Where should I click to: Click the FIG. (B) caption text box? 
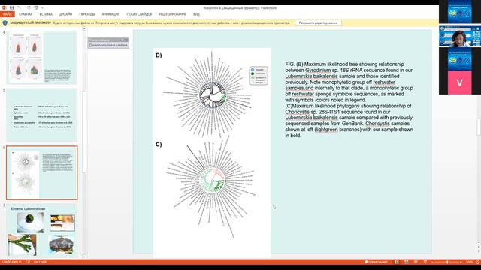tap(349, 100)
